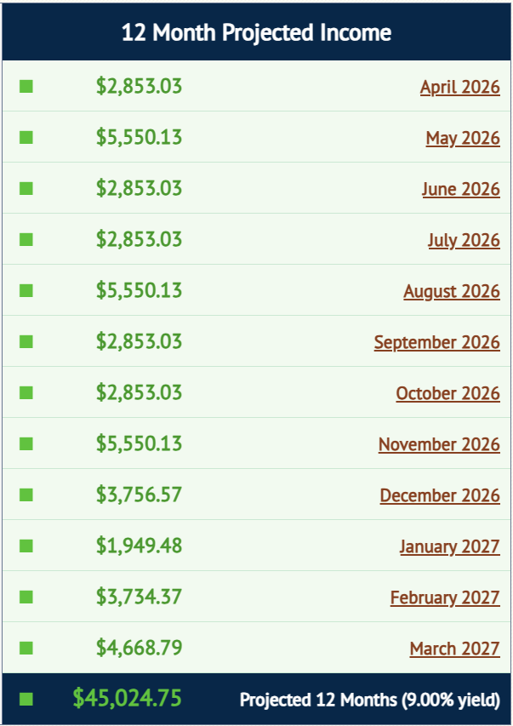Click the green square in the March 2027 row
Screen dimensions: 513x726
(x=26, y=648)
